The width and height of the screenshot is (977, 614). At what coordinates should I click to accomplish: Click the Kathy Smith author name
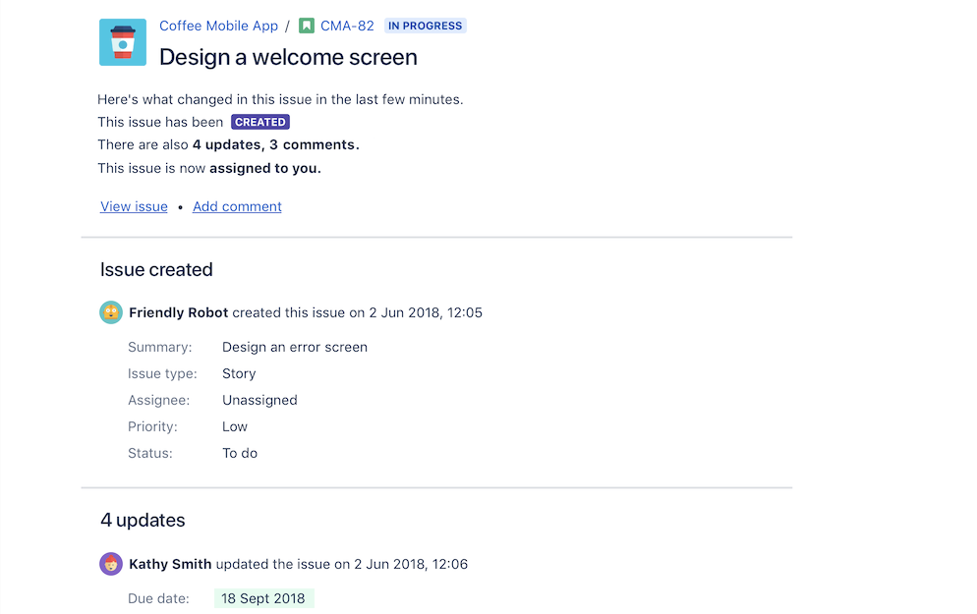(170, 564)
